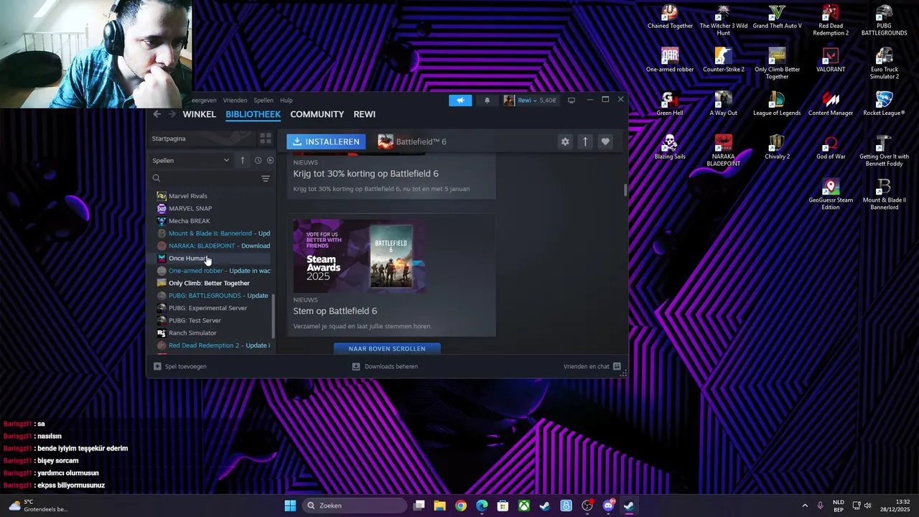Image resolution: width=919 pixels, height=517 pixels.
Task: Click NAAR BOVEN SCROLLEN button
Action: (387, 348)
